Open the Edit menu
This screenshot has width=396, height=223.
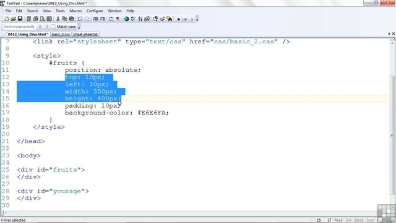click(19, 11)
